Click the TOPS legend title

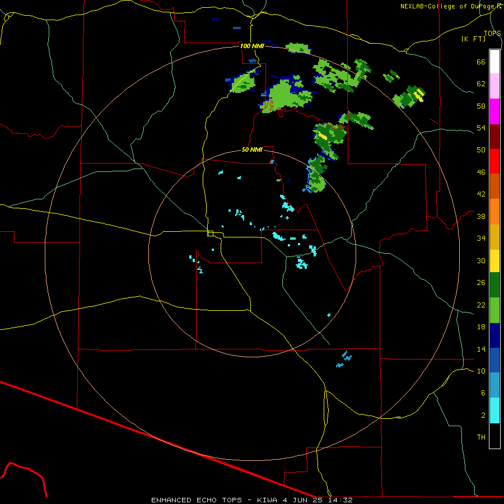coord(492,33)
